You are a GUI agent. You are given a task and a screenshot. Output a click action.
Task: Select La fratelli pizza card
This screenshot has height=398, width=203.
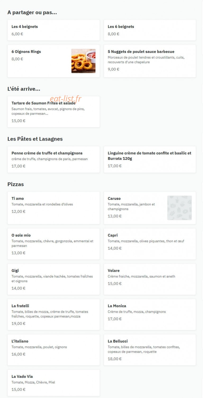coord(53,314)
